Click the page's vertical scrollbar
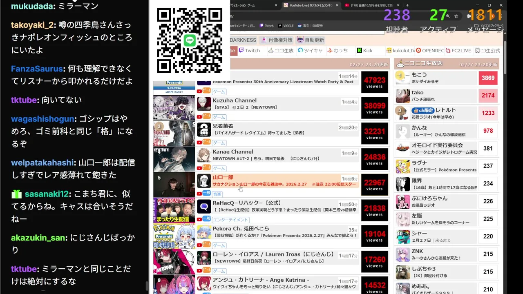523x294 pixels. tap(505, 57)
